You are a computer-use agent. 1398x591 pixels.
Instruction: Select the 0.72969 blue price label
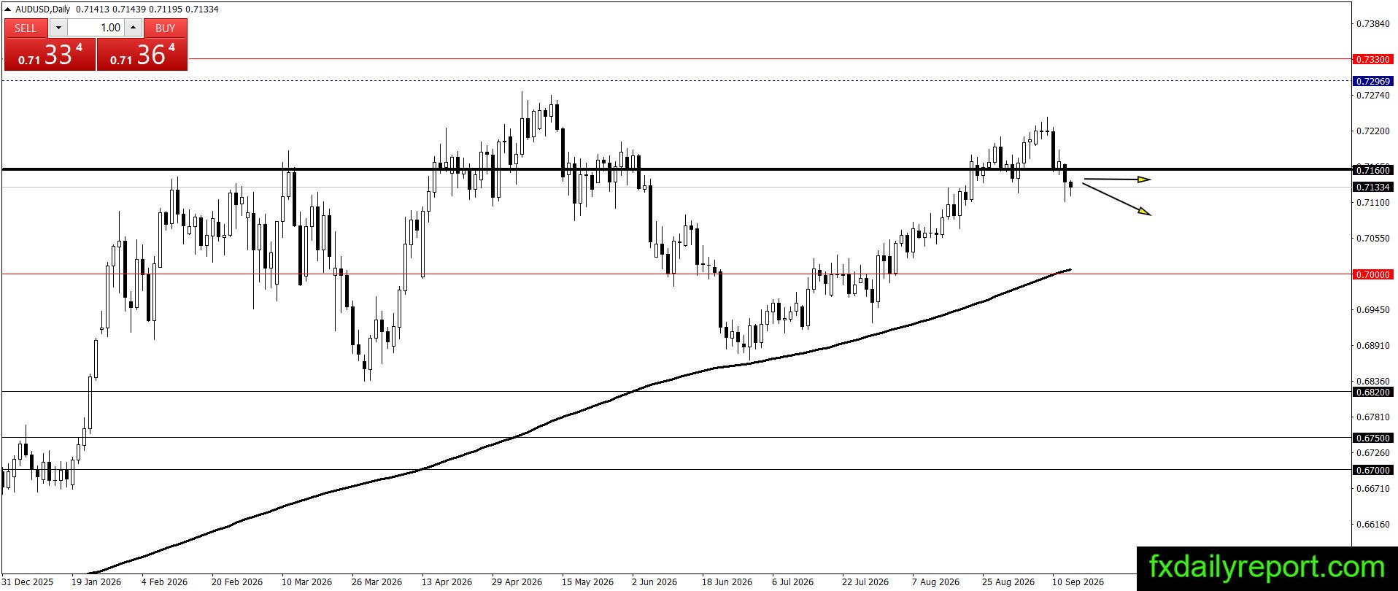pyautogui.click(x=1372, y=81)
